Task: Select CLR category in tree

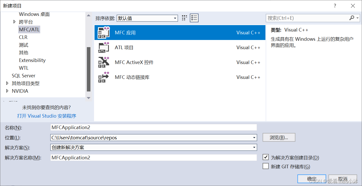Action: 23,37
